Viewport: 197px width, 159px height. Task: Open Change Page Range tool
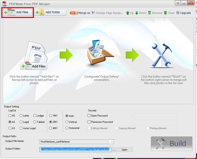click(x=107, y=13)
